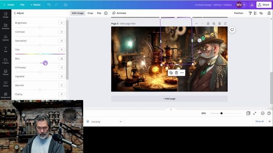Click the Redo arrow in top bar

click(x=56, y=5)
